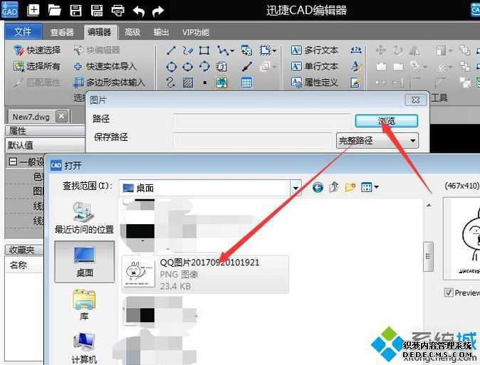This screenshot has width=480, height=365.
Task: Select the Rectangle drawing tool icon
Action: click(x=204, y=51)
